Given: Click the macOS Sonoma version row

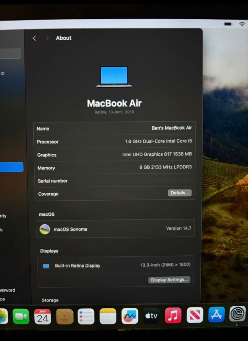Looking at the screenshot, I should [x=115, y=229].
